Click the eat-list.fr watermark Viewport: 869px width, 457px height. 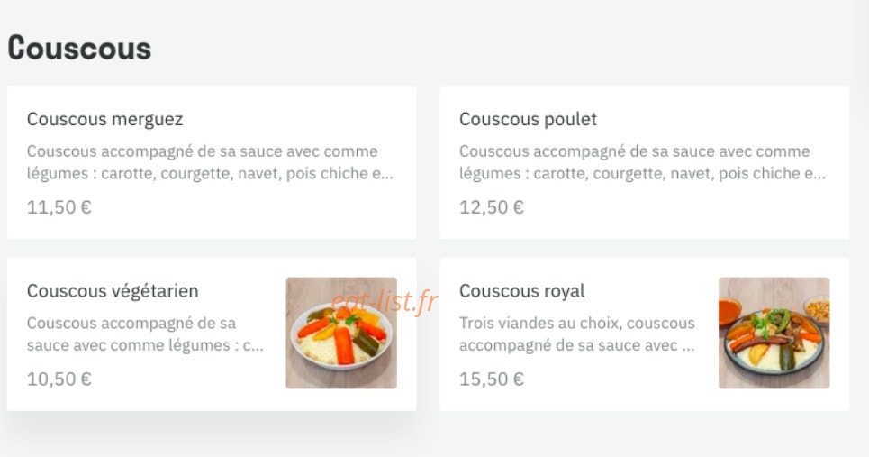[384, 302]
